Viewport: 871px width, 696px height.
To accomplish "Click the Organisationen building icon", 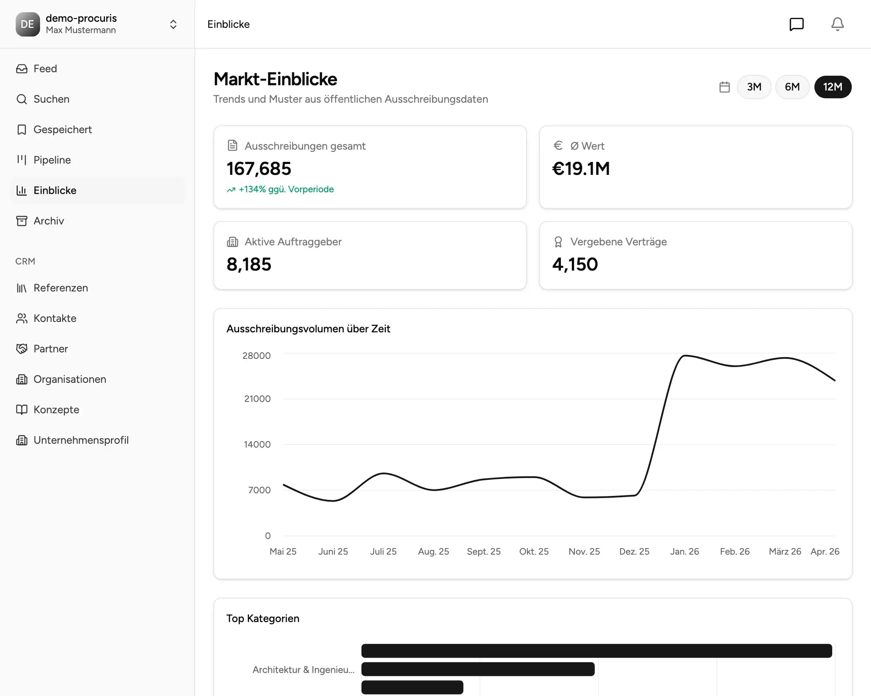I will pyautogui.click(x=22, y=379).
